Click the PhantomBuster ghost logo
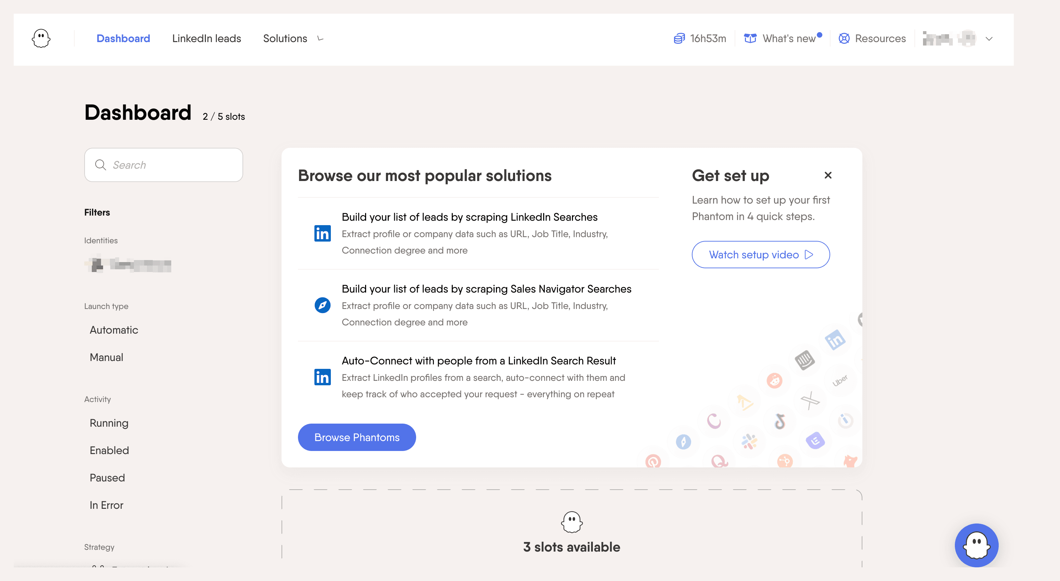 (x=41, y=39)
